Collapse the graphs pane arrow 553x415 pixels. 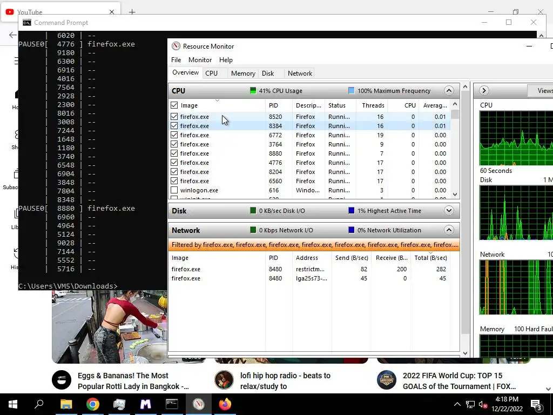pyautogui.click(x=484, y=91)
